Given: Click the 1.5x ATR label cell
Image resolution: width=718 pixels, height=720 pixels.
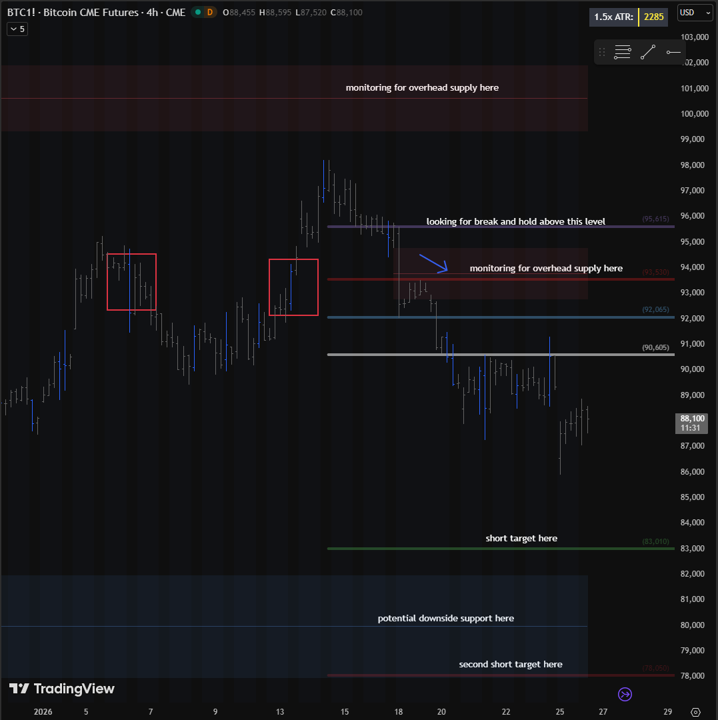Looking at the screenshot, I should click(613, 17).
